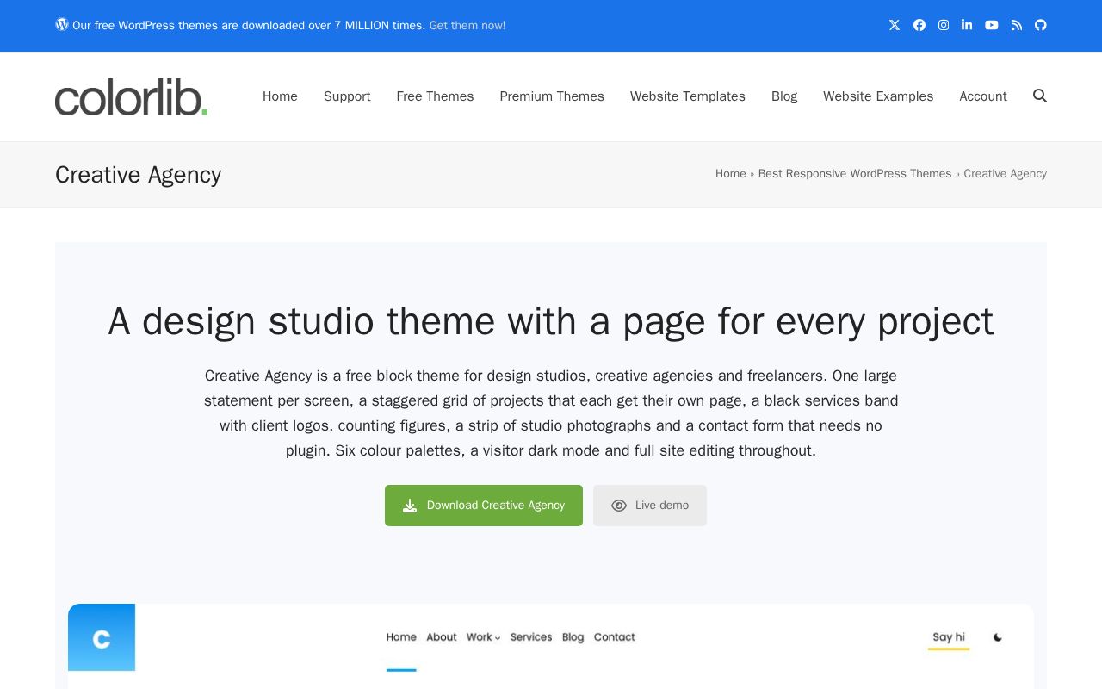Open site search via magnifier icon
This screenshot has height=689, width=1102.
1040,96
